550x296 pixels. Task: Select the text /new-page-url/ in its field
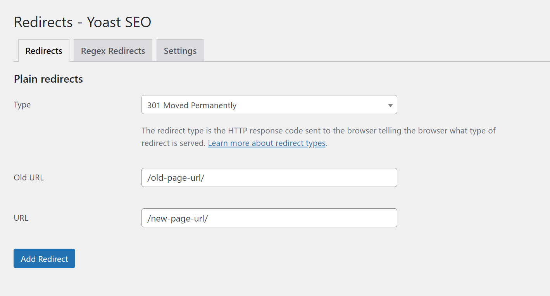pos(177,218)
